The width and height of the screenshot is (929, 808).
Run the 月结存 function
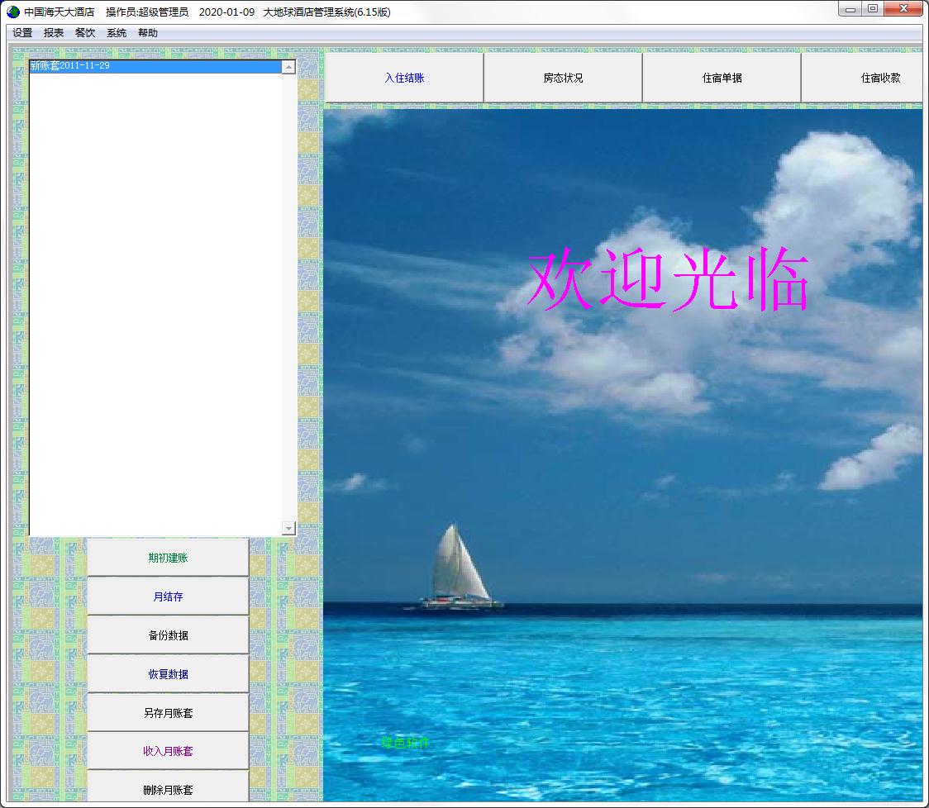(168, 596)
